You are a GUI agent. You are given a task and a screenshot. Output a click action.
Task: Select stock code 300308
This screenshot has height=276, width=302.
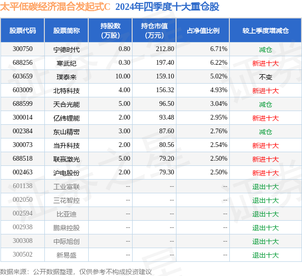pos(23,241)
